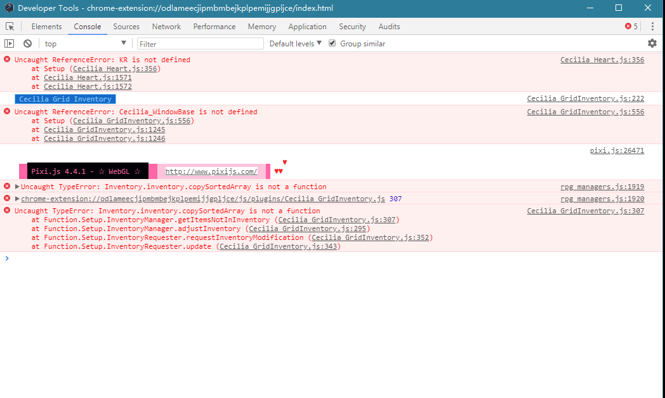Activate the inspect element picker icon
The image size is (665, 398).
[10, 26]
